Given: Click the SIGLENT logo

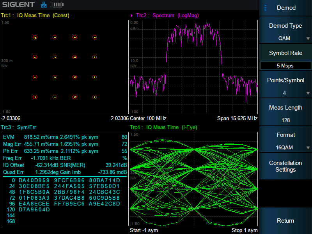Looking at the screenshot, I should pyautogui.click(x=18, y=5).
